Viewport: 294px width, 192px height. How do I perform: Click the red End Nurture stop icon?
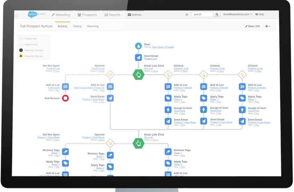65,98
